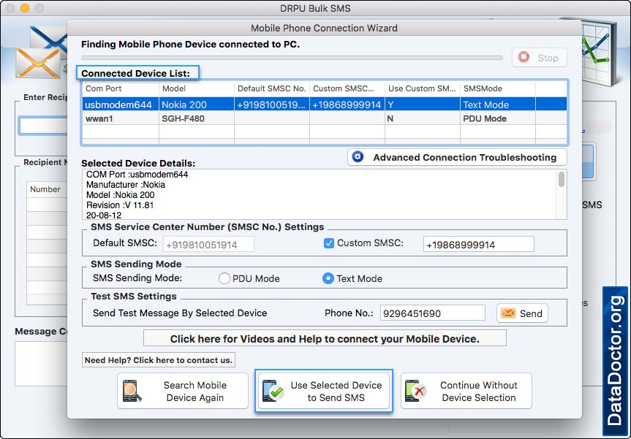Image resolution: width=631 pixels, height=439 pixels.
Task: Click Need Help contact us link
Action: 159,360
